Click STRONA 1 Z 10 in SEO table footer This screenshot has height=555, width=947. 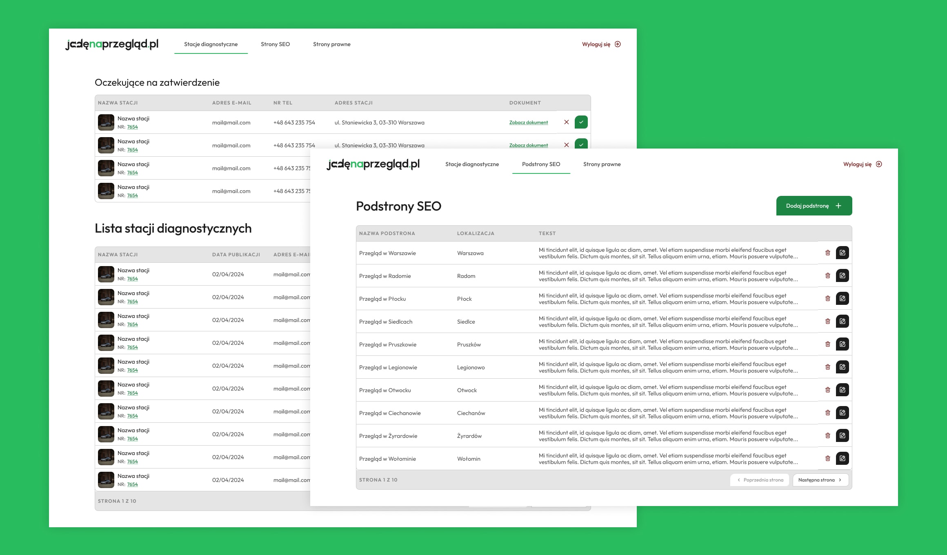378,480
